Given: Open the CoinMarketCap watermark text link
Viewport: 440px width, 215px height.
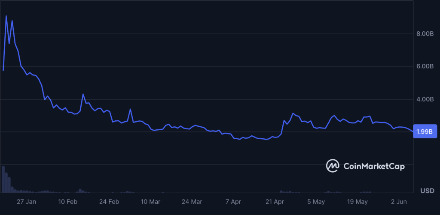Looking at the screenshot, I should 374,166.
